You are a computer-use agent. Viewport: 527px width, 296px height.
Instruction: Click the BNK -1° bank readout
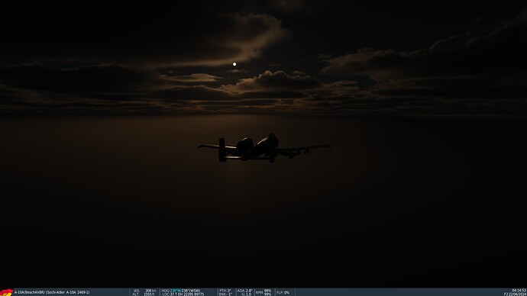(225, 294)
